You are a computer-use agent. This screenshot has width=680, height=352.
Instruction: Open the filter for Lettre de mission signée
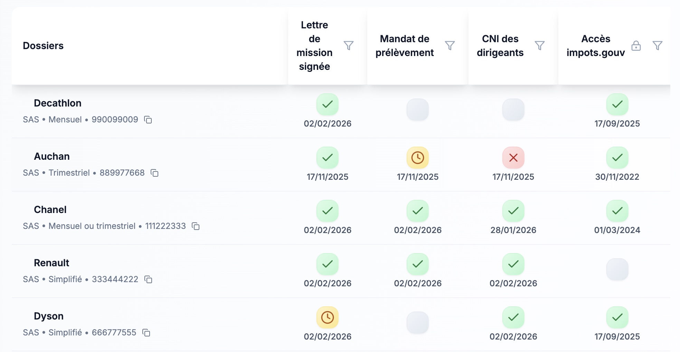[x=349, y=45]
